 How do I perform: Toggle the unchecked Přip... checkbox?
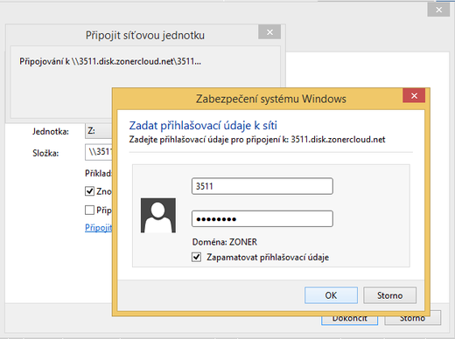[89, 210]
